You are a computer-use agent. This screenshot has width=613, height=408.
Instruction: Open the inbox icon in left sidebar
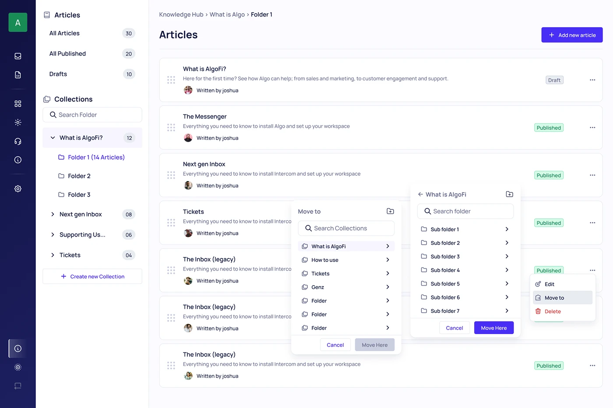[x=18, y=56]
